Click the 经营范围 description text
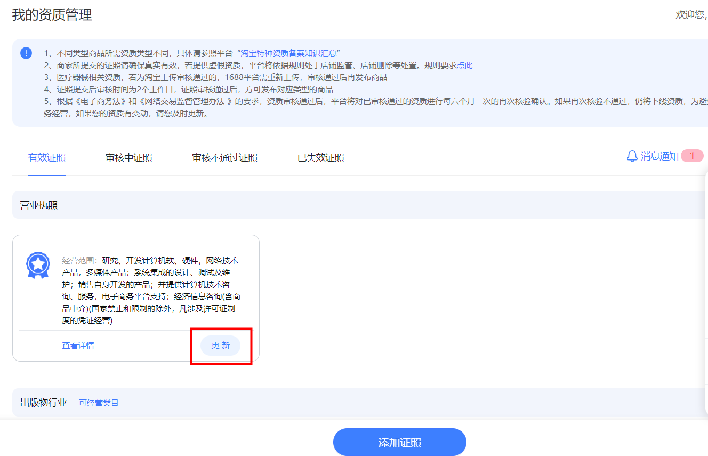The height and width of the screenshot is (456, 708). (x=151, y=291)
